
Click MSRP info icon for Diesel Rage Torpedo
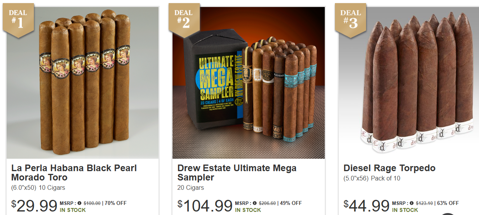412,203
